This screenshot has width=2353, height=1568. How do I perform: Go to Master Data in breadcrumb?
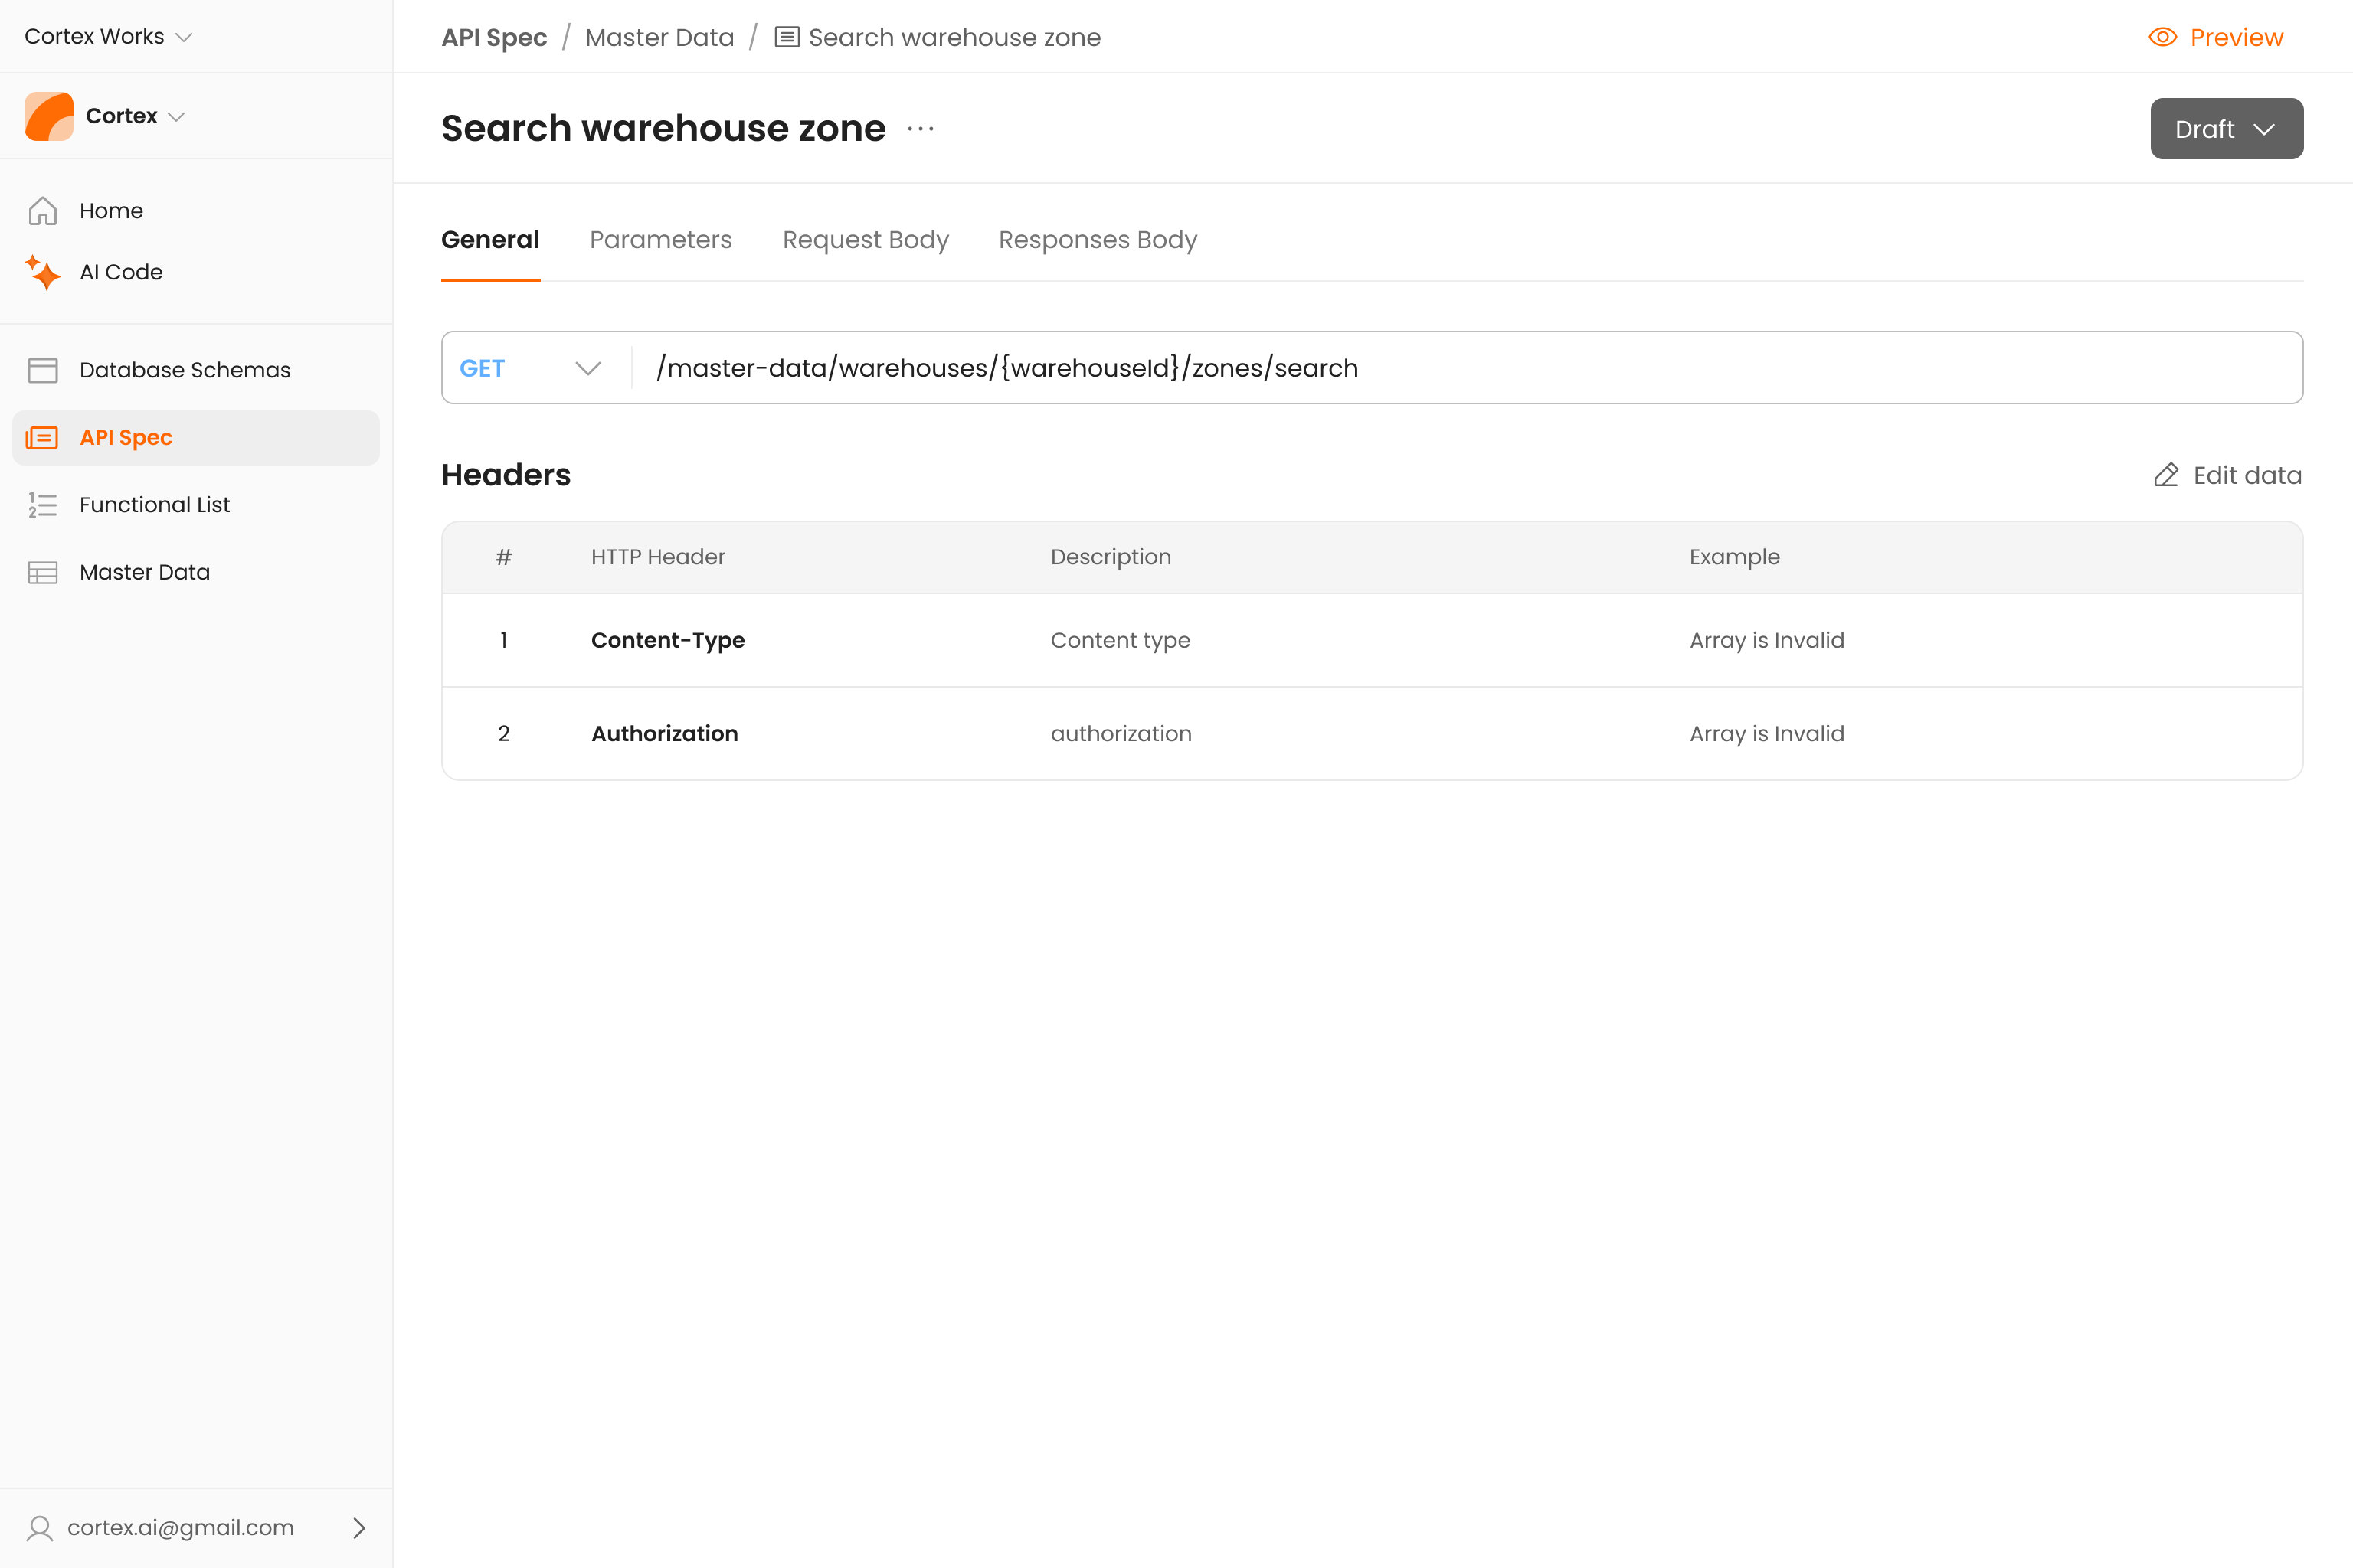click(x=659, y=37)
